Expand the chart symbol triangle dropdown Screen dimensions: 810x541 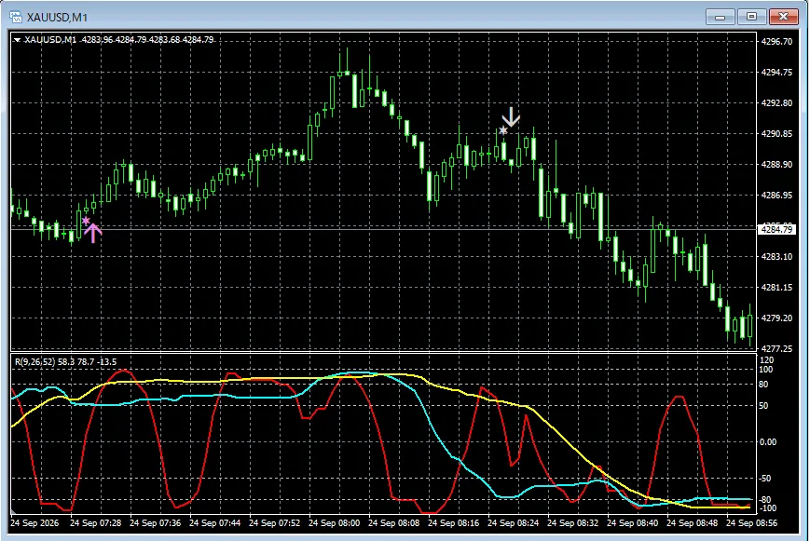click(x=17, y=40)
